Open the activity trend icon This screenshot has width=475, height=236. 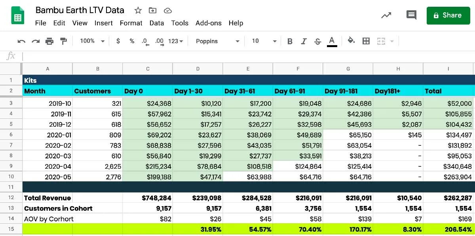(386, 15)
